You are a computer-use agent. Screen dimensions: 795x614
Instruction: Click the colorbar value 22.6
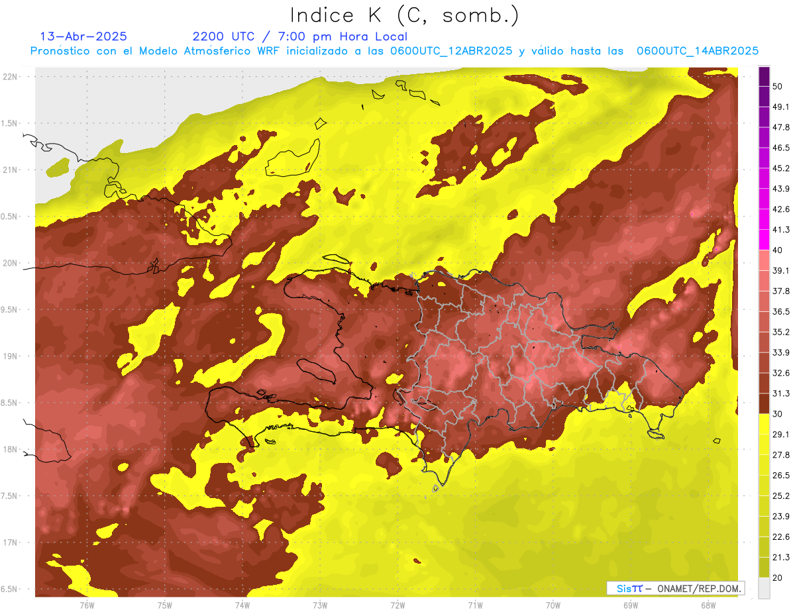click(781, 537)
